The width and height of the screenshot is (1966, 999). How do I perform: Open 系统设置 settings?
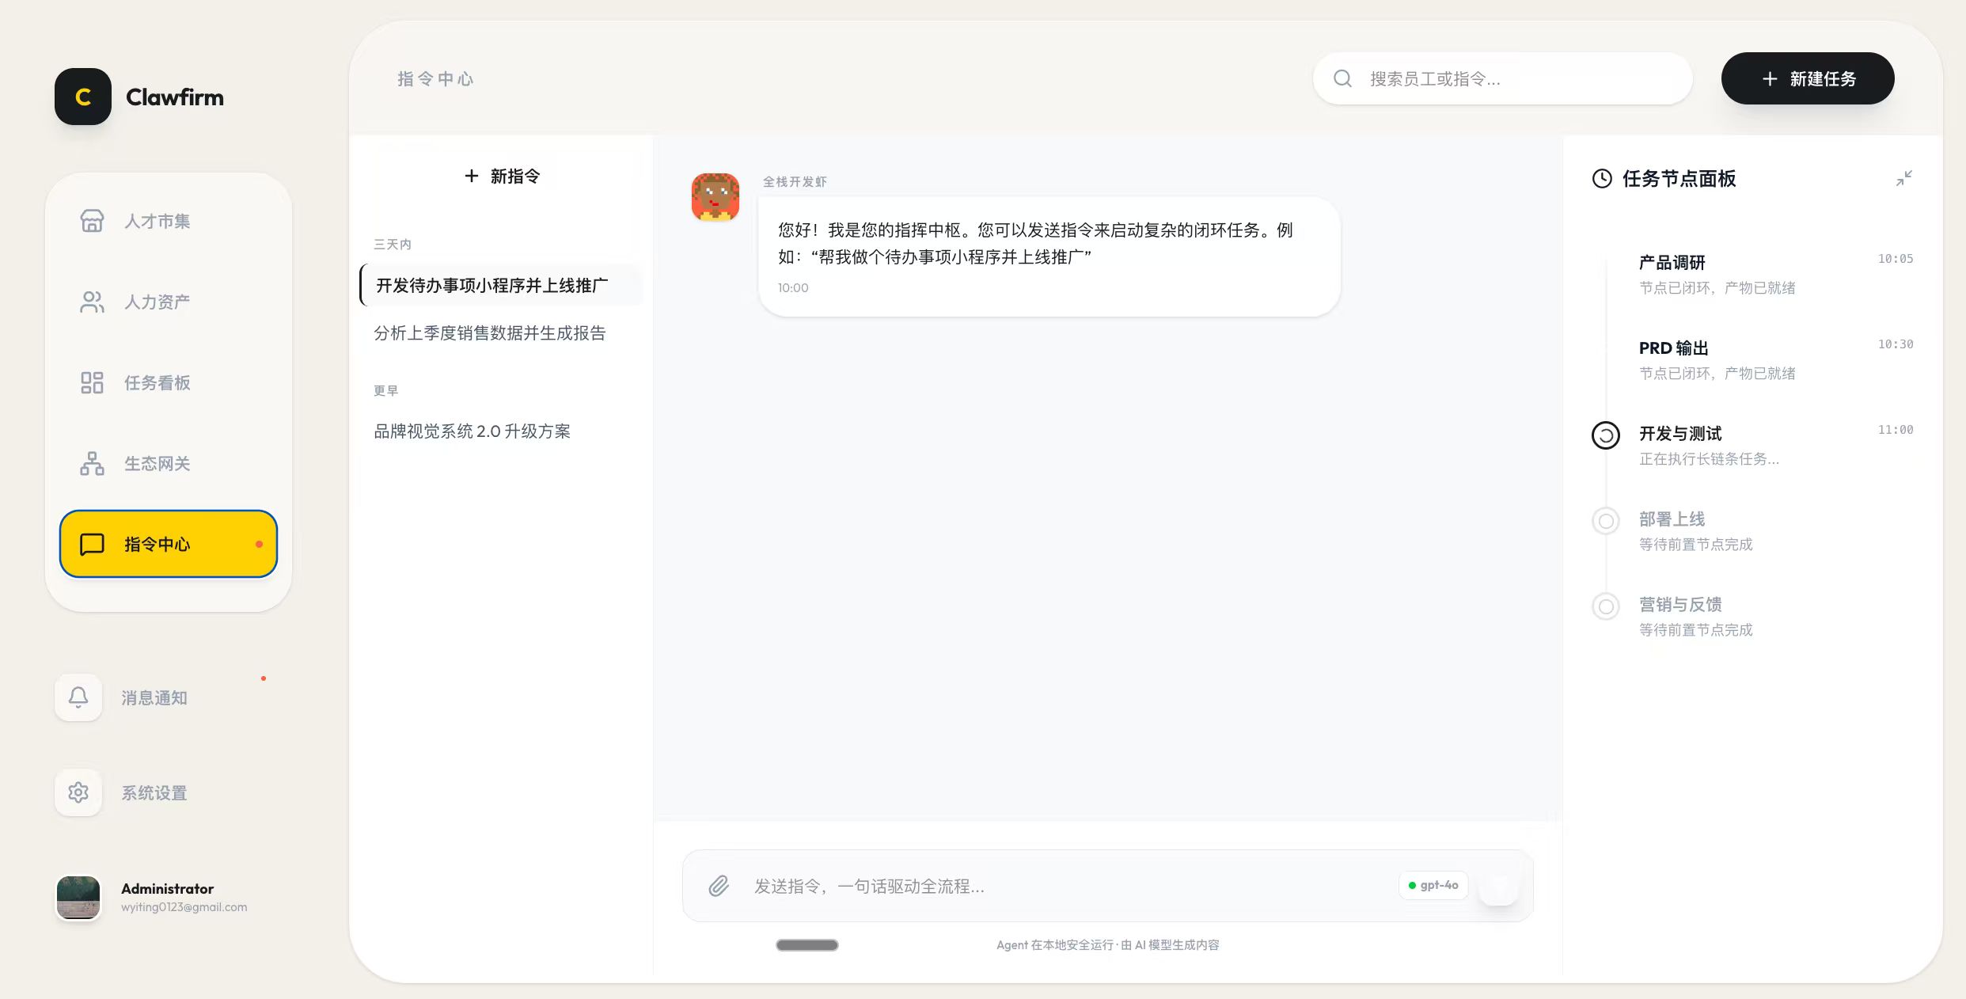pyautogui.click(x=154, y=792)
